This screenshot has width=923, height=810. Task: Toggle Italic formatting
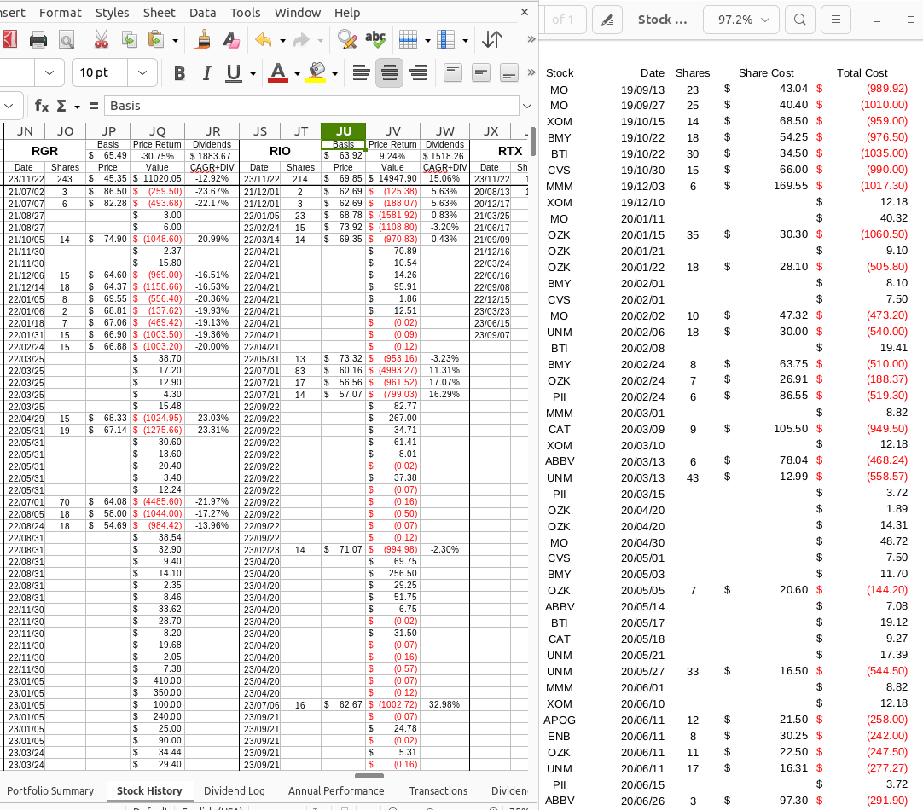(206, 73)
